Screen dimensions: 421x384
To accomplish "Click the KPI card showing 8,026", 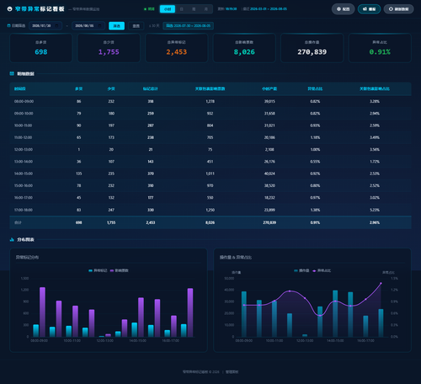I will coord(244,48).
